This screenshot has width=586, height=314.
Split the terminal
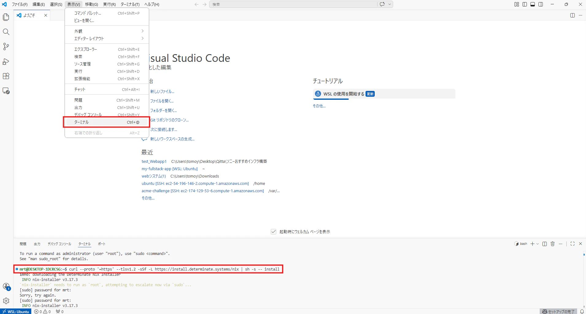[545, 244]
